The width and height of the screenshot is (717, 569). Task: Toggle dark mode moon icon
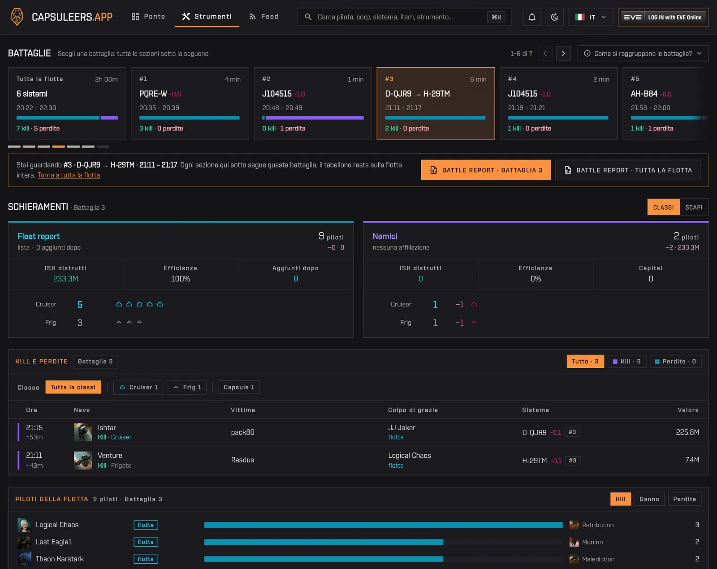[x=555, y=17]
